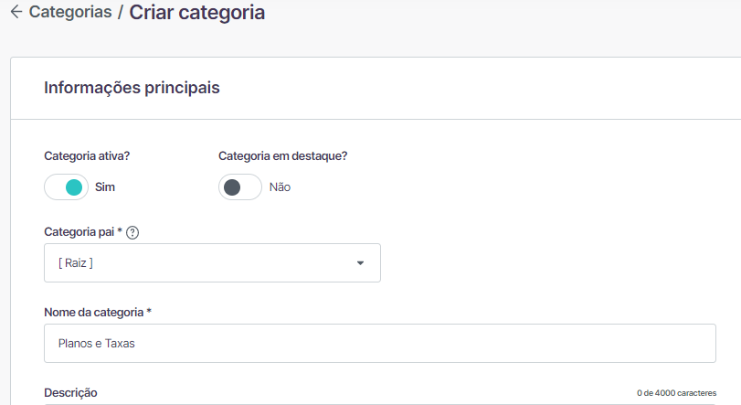Toggle the Categoria ativa switch off
This screenshot has height=405, width=741.
pos(66,187)
